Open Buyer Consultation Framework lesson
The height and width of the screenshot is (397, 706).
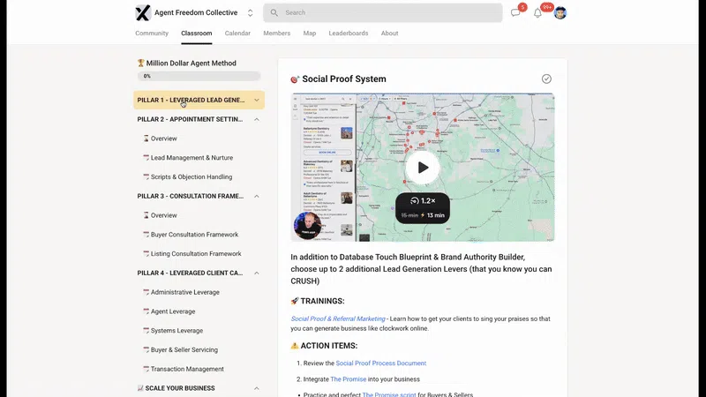pyautogui.click(x=194, y=235)
